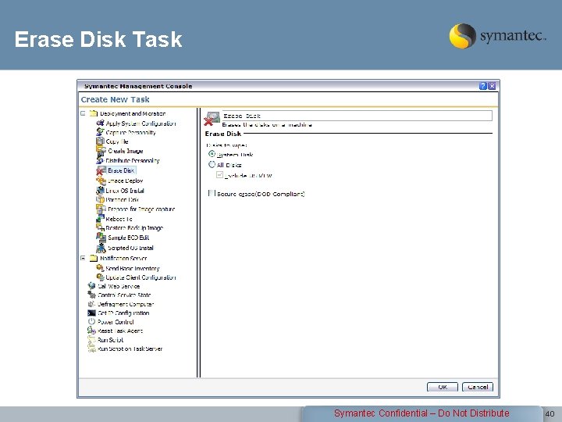Click the Apply System Configuration gear icon

[101, 123]
